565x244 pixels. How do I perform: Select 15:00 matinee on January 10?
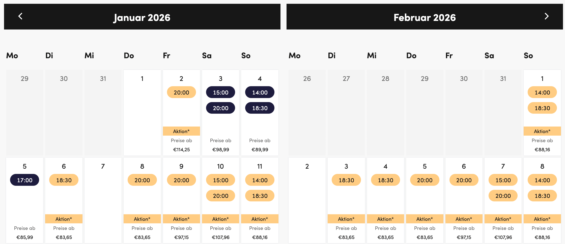220,180
